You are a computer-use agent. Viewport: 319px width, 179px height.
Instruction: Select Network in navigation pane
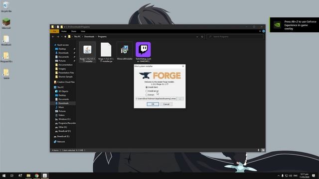[x=61, y=142]
